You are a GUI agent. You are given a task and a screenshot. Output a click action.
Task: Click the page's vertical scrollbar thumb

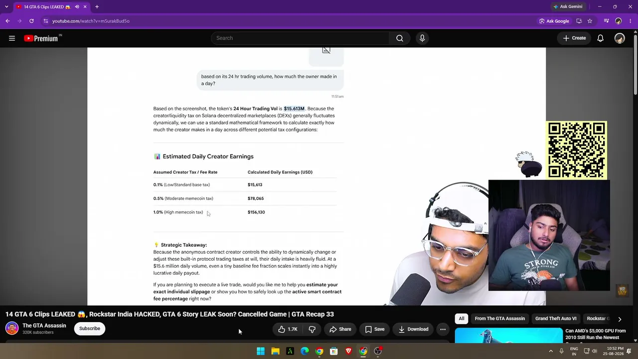pos(635,65)
